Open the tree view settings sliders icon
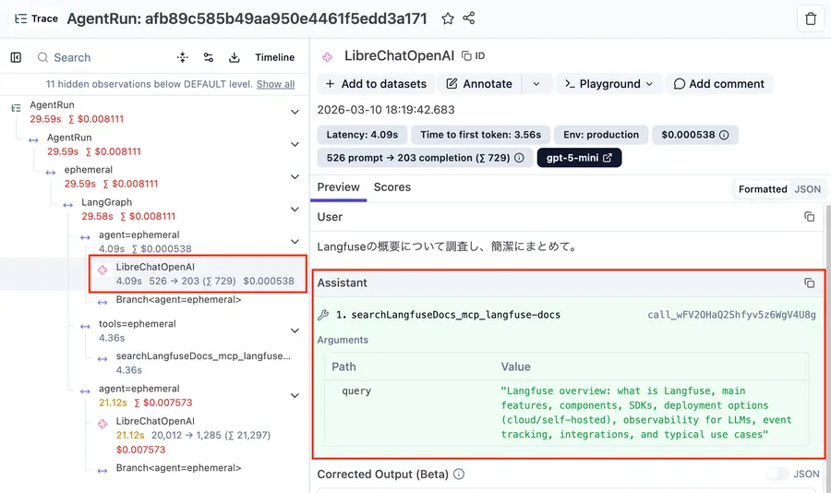 coord(209,57)
